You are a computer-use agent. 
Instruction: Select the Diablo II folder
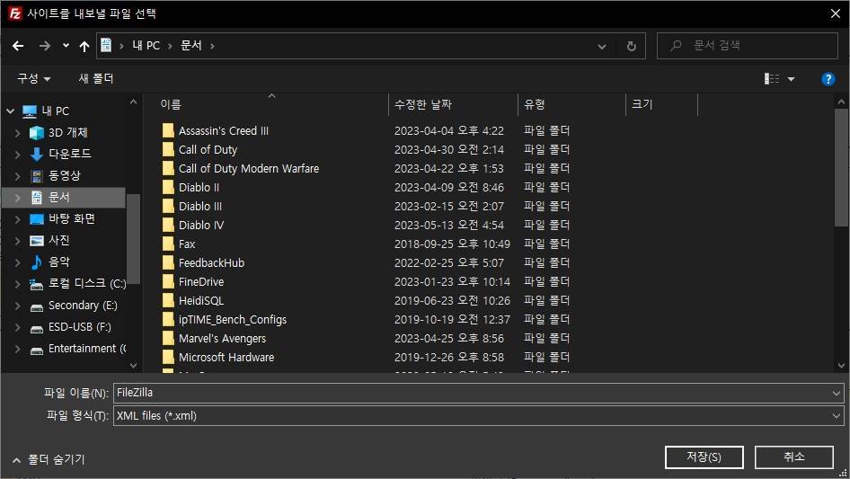[x=199, y=188]
